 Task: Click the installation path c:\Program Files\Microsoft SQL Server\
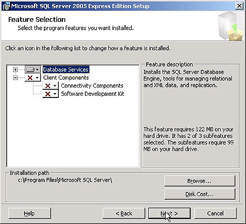pos(65,180)
